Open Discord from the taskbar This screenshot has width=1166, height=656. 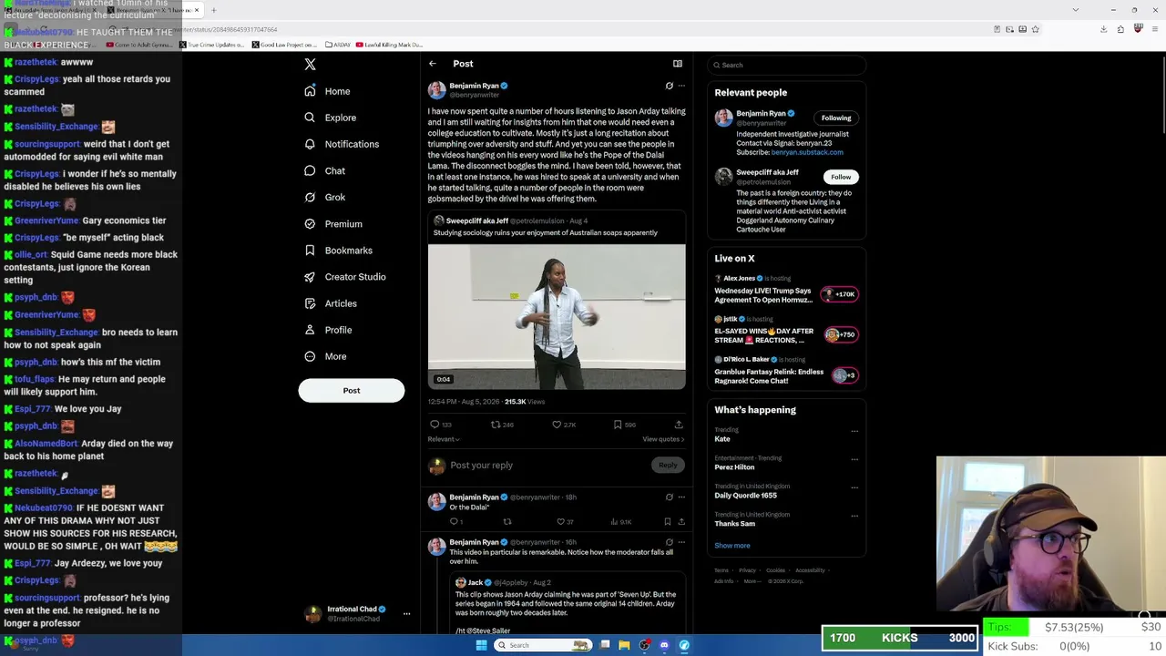click(664, 645)
